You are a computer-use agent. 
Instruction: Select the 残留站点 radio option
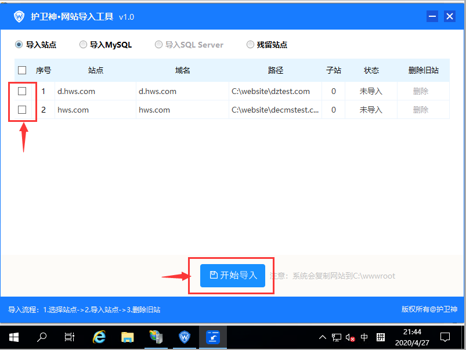coord(251,44)
